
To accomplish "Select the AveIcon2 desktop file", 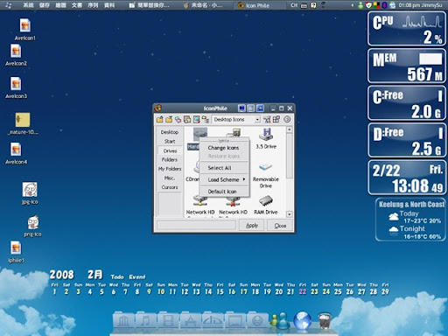I will (16, 55).
